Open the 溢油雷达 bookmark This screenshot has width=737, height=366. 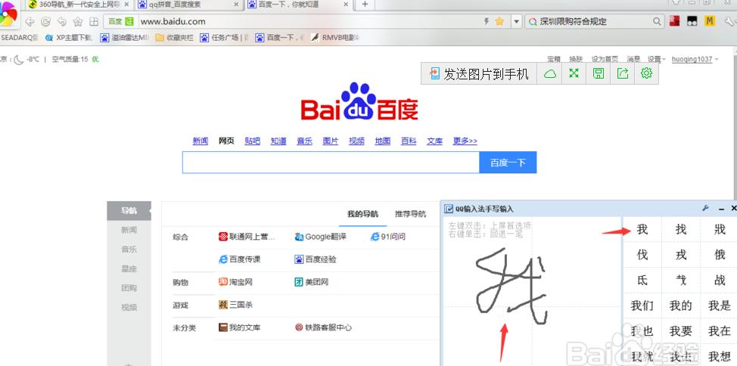pyautogui.click(x=125, y=38)
